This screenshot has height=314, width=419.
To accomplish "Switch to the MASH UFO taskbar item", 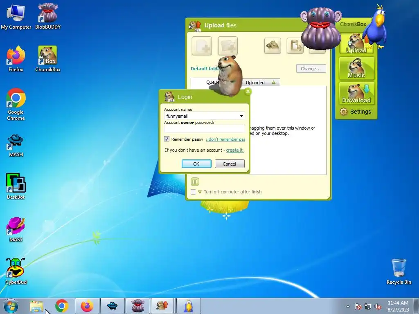I will [x=113, y=306].
